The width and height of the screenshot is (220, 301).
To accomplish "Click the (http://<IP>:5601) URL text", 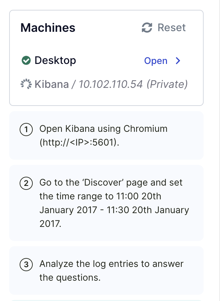I will point(79,142).
